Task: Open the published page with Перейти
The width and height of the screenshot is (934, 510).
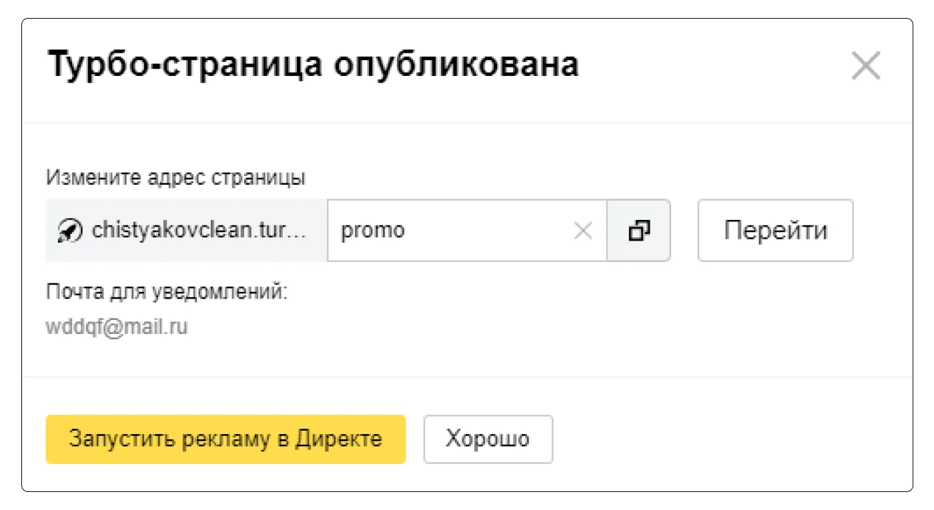Action: click(x=775, y=231)
